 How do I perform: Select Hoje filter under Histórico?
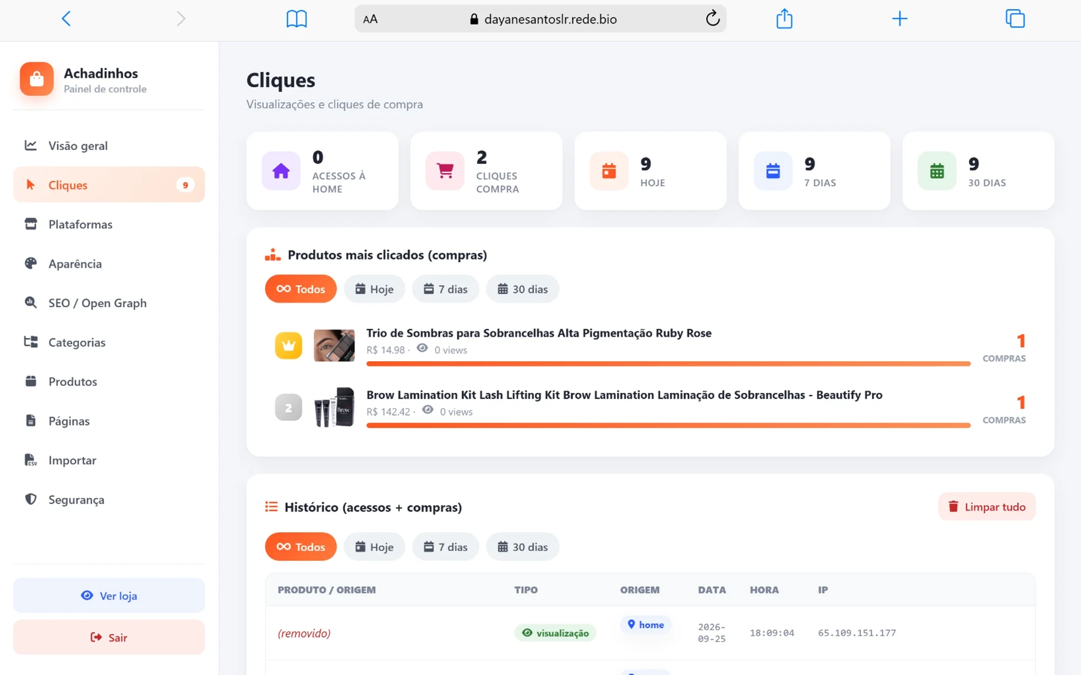(x=374, y=547)
